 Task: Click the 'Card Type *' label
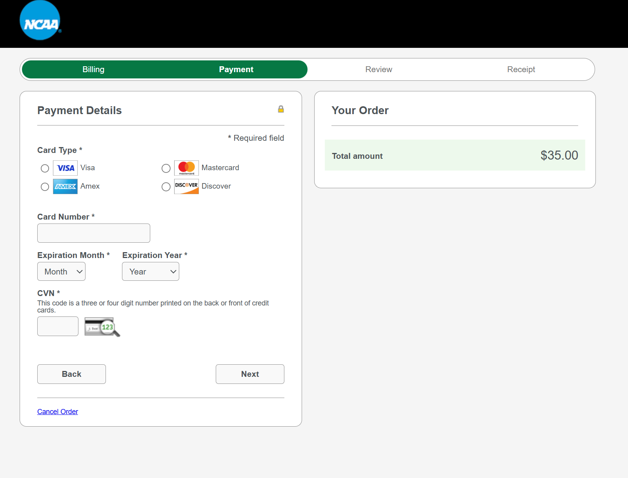pyautogui.click(x=60, y=150)
